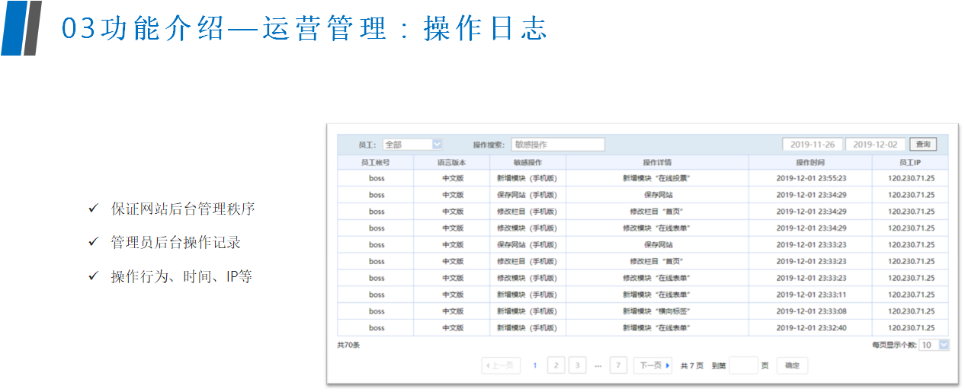965x392 pixels.
Task: Select current page 1 in pagination
Action: [x=535, y=365]
